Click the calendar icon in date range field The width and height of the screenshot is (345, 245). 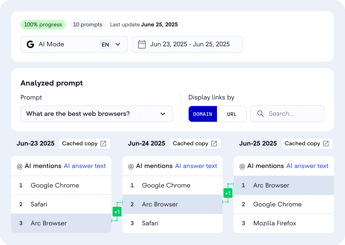[142, 44]
